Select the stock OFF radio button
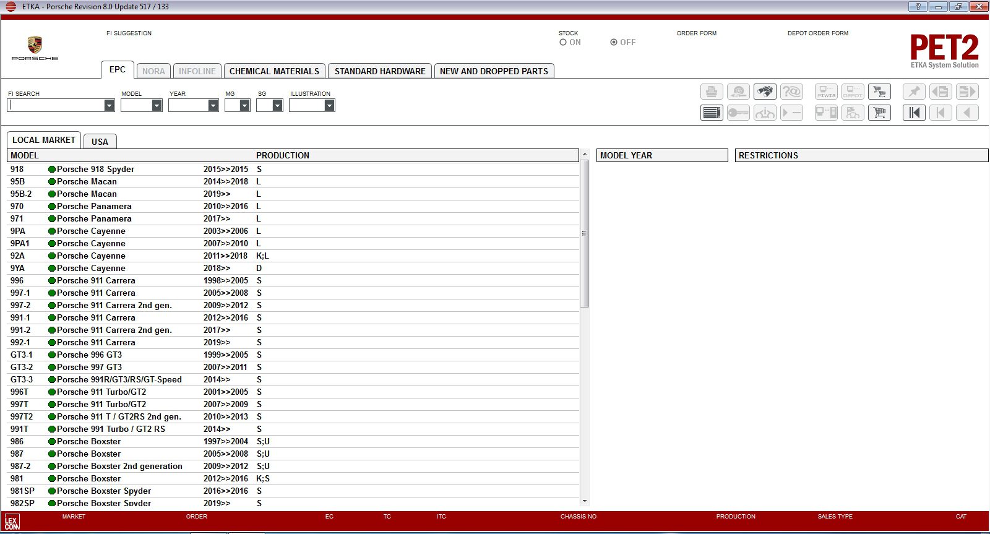 pyautogui.click(x=614, y=42)
